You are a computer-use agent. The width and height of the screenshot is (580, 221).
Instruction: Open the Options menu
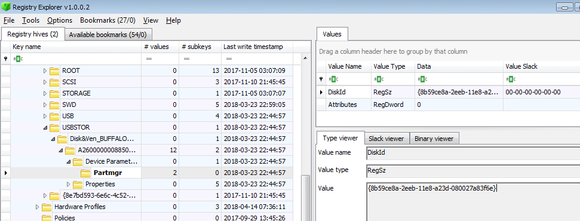tap(60, 20)
